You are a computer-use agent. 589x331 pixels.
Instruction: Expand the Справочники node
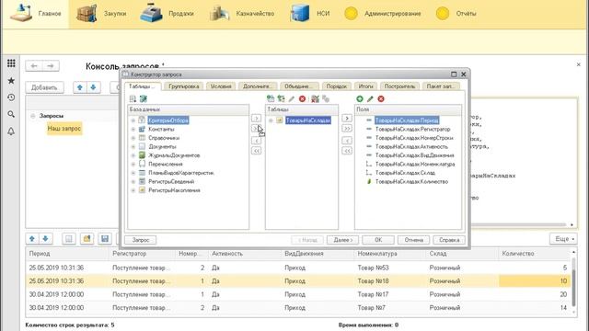[133, 138]
